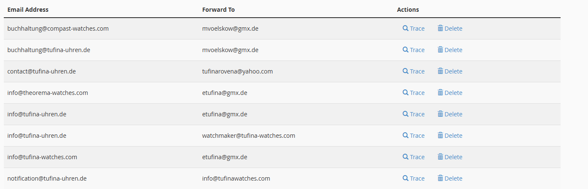Trace info@tufina-uhren.de forwarding to etufina@gmx.de
This screenshot has height=189, width=588.
click(413, 114)
